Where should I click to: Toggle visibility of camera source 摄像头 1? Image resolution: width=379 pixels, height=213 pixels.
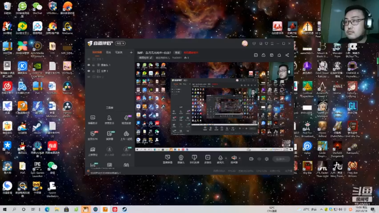coord(89,65)
